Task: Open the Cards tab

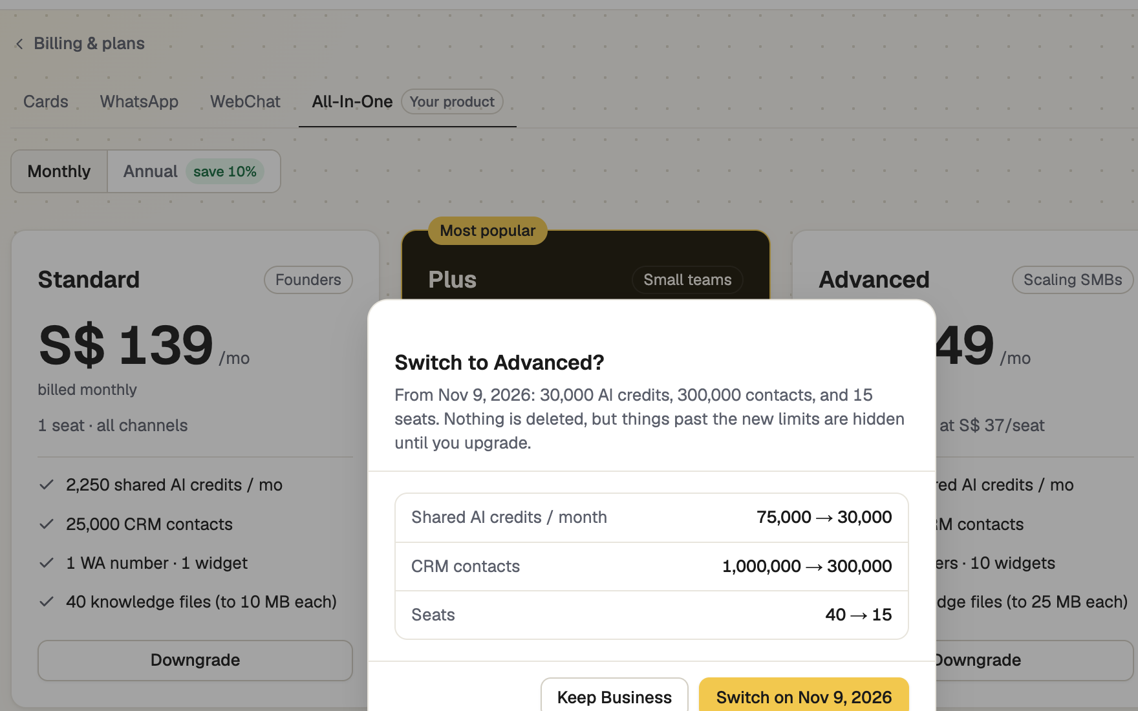Action: pos(46,101)
